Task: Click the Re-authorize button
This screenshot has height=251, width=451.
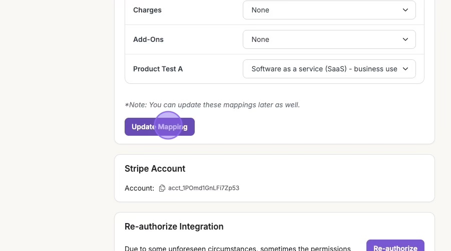Action: pos(395,248)
